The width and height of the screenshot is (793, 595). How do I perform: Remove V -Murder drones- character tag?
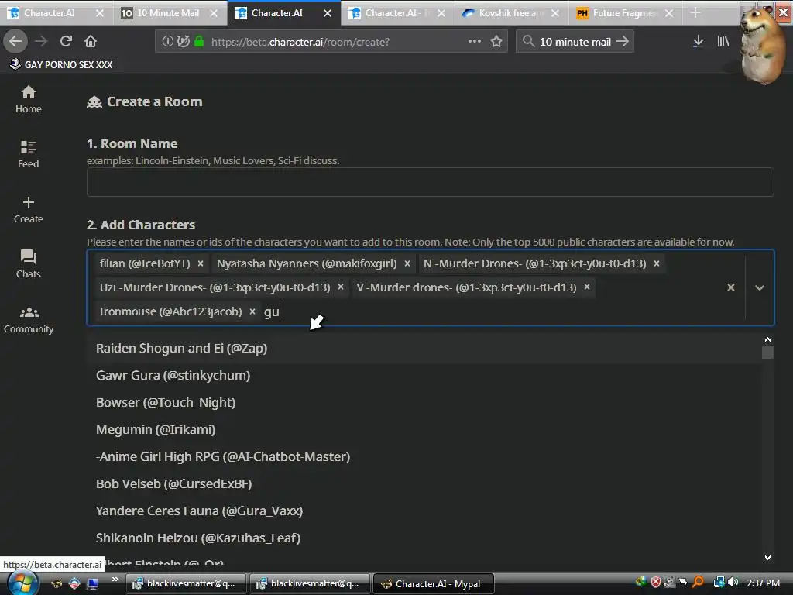coord(587,287)
